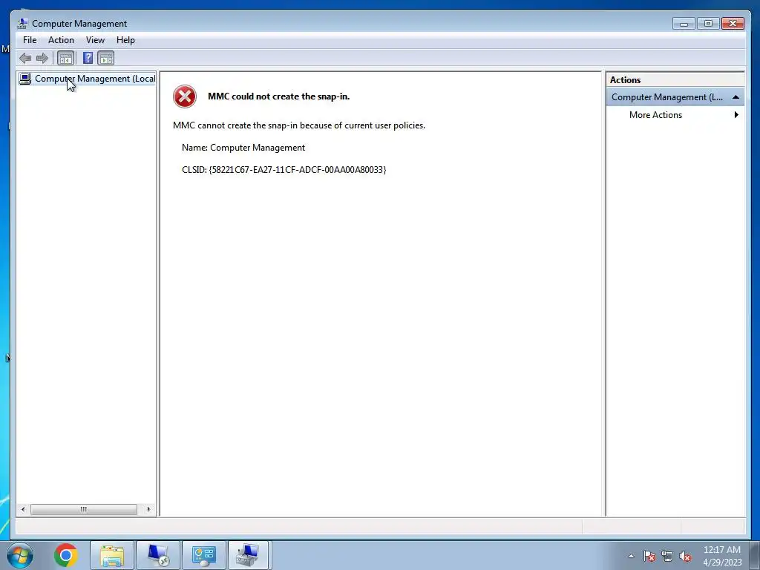Image resolution: width=760 pixels, height=570 pixels.
Task: Open the Windows Start button
Action: [x=20, y=555]
